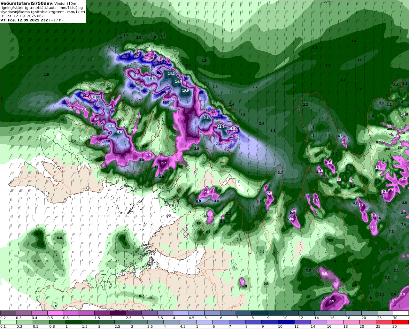The image size is (409, 329).
Task: Click the 6.0 value on the map
Action: tap(198, 202)
